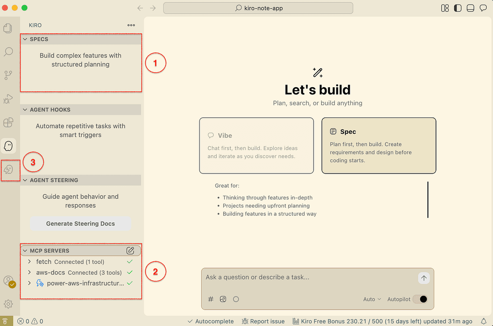Toggle the Autopilot switch

coord(420,299)
